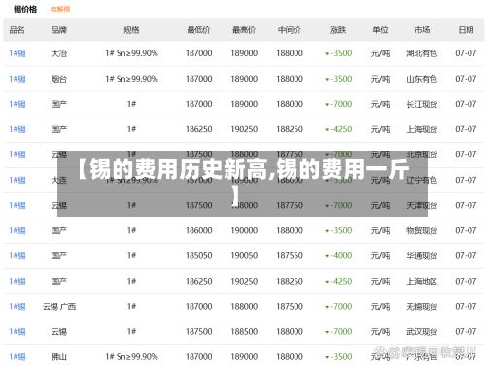Click market 武汉现货 cell
Screen dimensions: 486x369
422,331
